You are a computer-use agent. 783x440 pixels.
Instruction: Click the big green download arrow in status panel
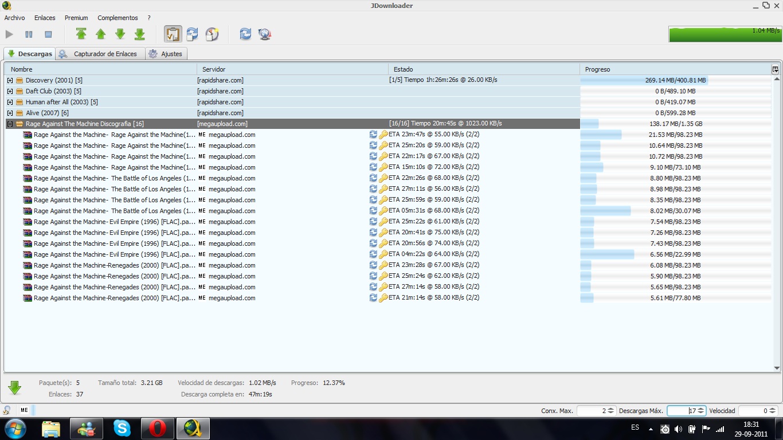[x=15, y=388]
